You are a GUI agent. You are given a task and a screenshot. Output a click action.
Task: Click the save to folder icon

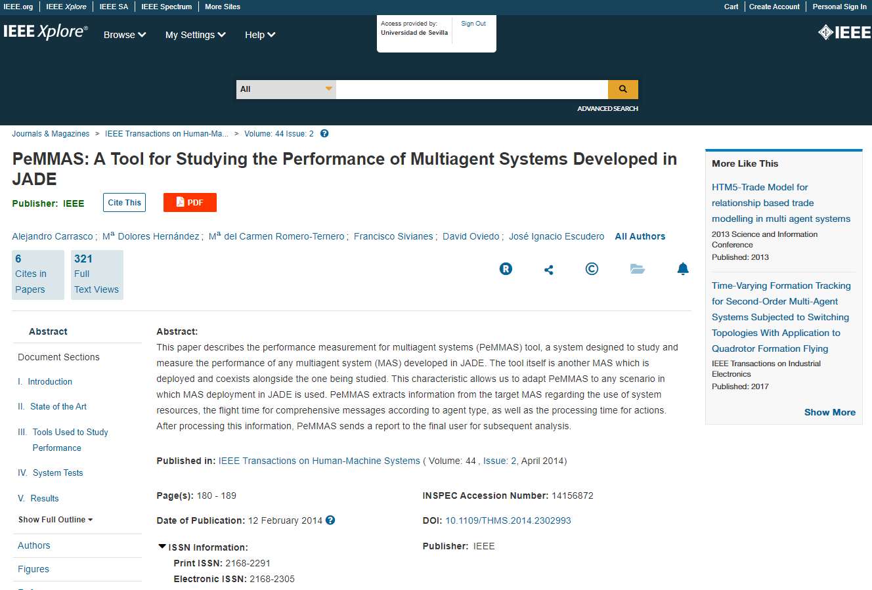coord(637,269)
